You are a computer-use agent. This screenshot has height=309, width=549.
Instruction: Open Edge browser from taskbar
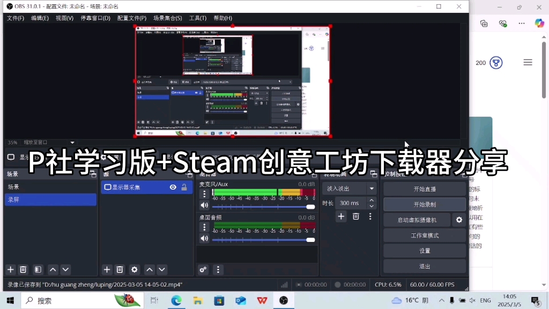pyautogui.click(x=176, y=300)
